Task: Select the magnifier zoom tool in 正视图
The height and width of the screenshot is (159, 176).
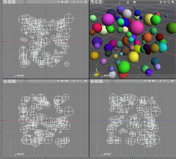Action: click(x=82, y=81)
